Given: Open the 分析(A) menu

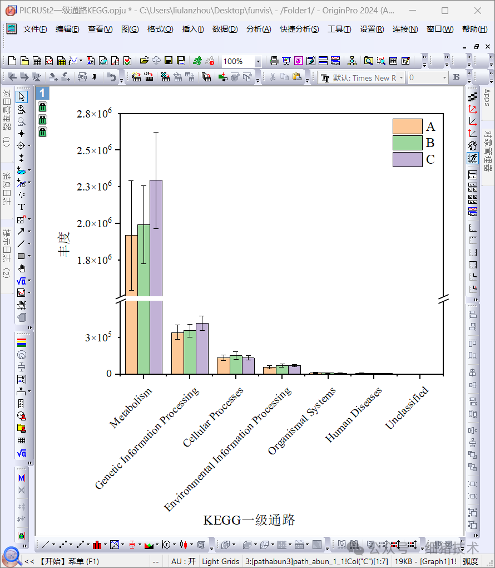Looking at the screenshot, I should tap(259, 29).
